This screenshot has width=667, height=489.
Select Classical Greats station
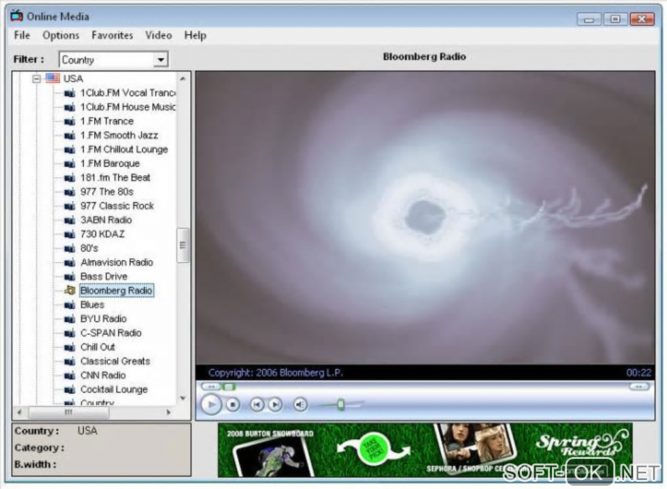115,361
